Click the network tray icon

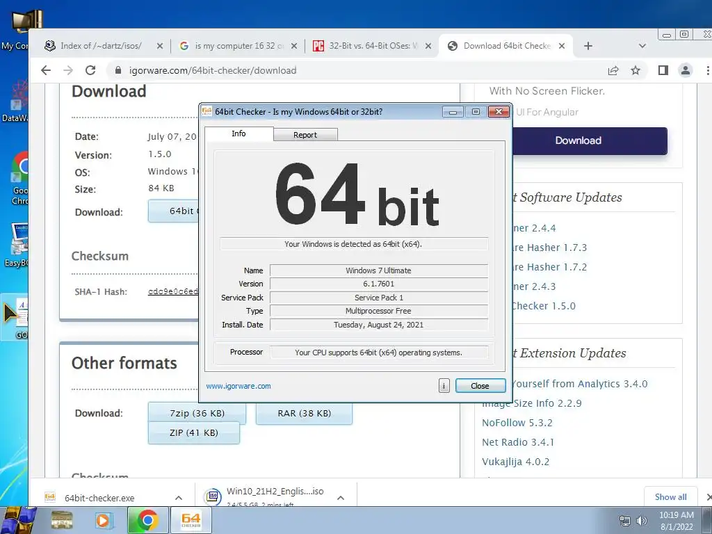pos(625,521)
